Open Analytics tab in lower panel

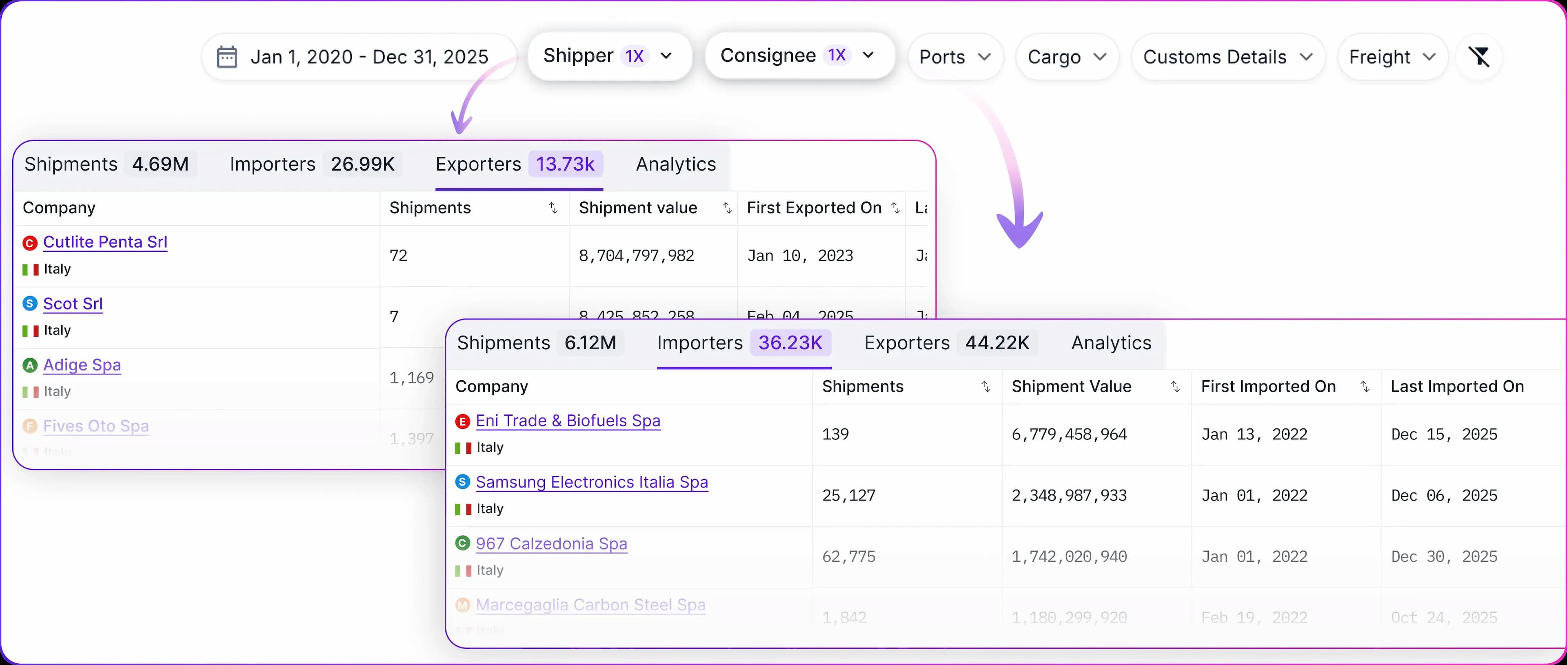(1111, 343)
